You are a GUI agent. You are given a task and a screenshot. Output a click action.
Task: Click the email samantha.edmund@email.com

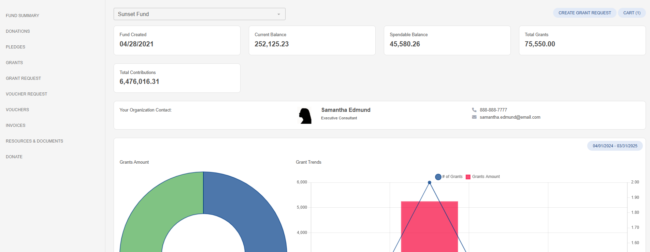[510, 117]
